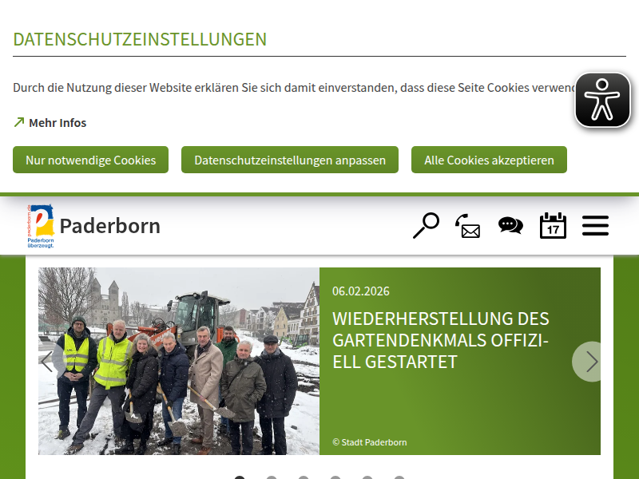
Task: Open the calendar events icon
Action: (553, 226)
